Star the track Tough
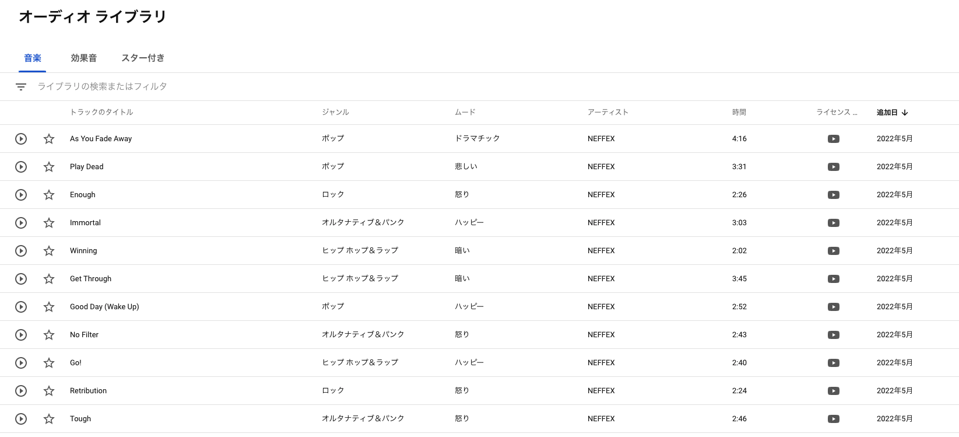Image resolution: width=959 pixels, height=437 pixels. pyautogui.click(x=49, y=419)
